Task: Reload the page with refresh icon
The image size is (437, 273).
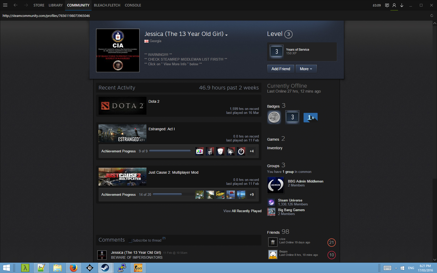Action: pyautogui.click(x=432, y=16)
